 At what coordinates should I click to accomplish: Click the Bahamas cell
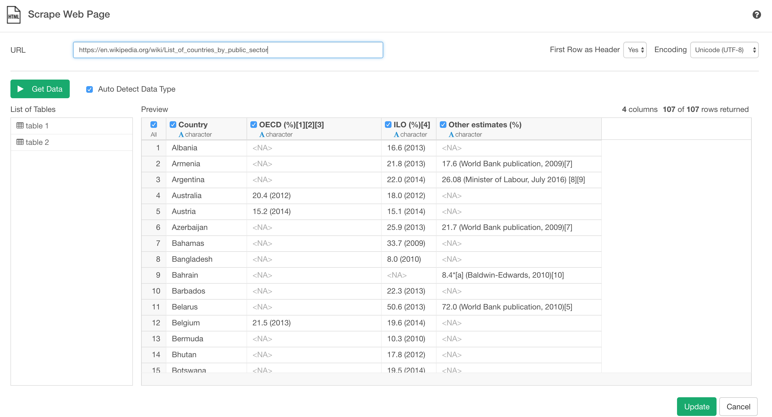tap(206, 243)
